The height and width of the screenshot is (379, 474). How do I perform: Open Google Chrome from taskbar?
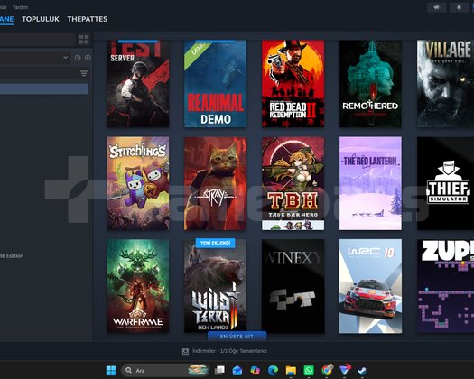pos(327,370)
